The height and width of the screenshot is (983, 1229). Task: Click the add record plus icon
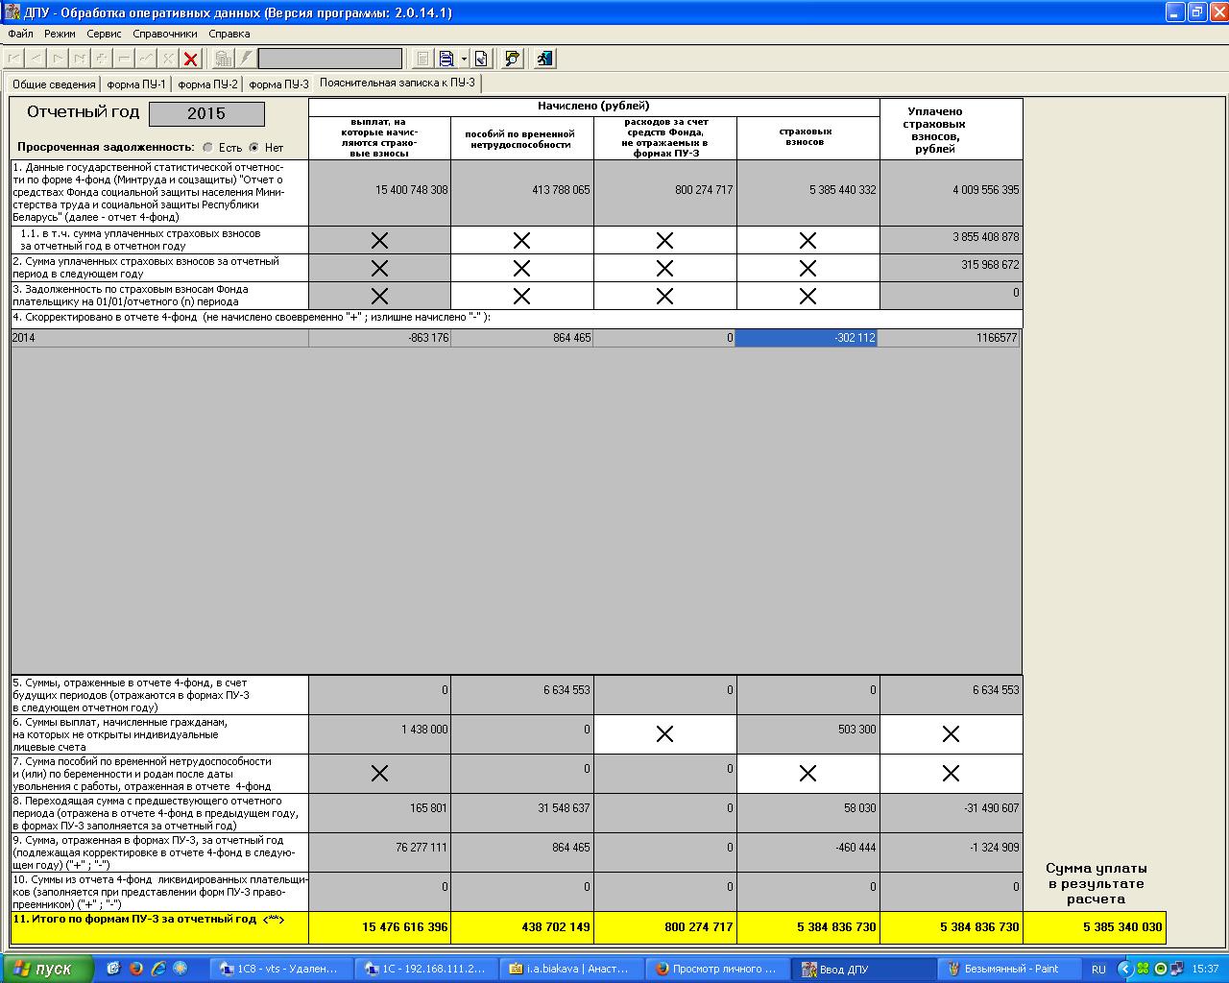102,59
